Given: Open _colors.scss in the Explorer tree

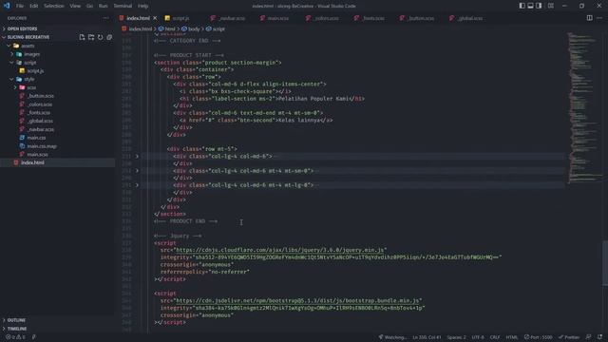Looking at the screenshot, I should pyautogui.click(x=40, y=104).
